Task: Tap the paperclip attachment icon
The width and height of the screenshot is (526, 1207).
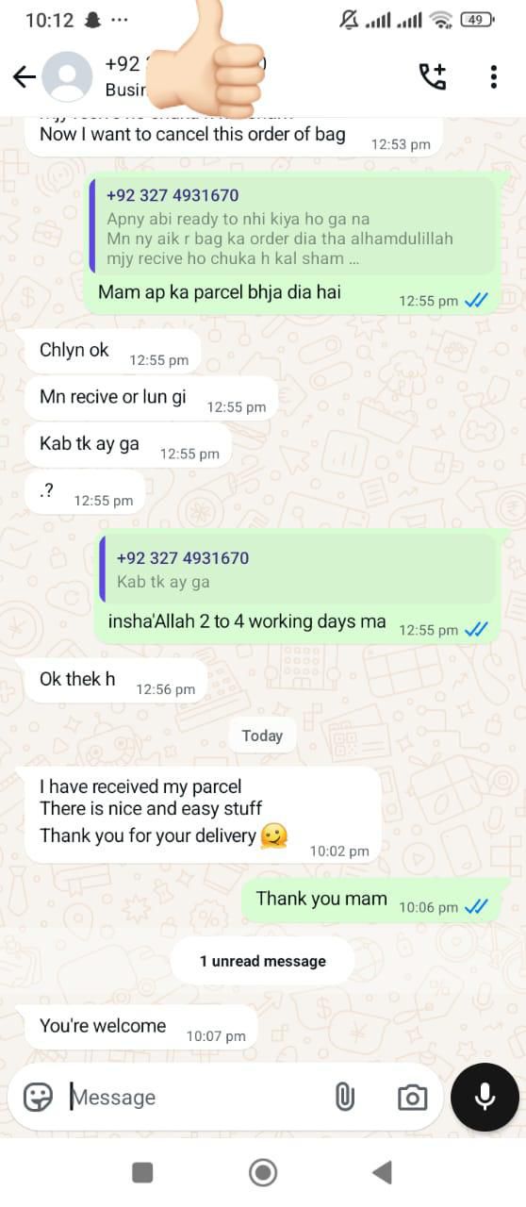Action: click(x=345, y=1097)
